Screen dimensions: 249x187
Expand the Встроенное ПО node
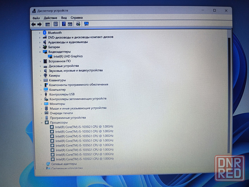(41, 61)
